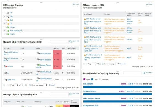This screenshot has width=161, height=107.
Task: Open the 00257 Volume resource link
Action: coord(11,53)
